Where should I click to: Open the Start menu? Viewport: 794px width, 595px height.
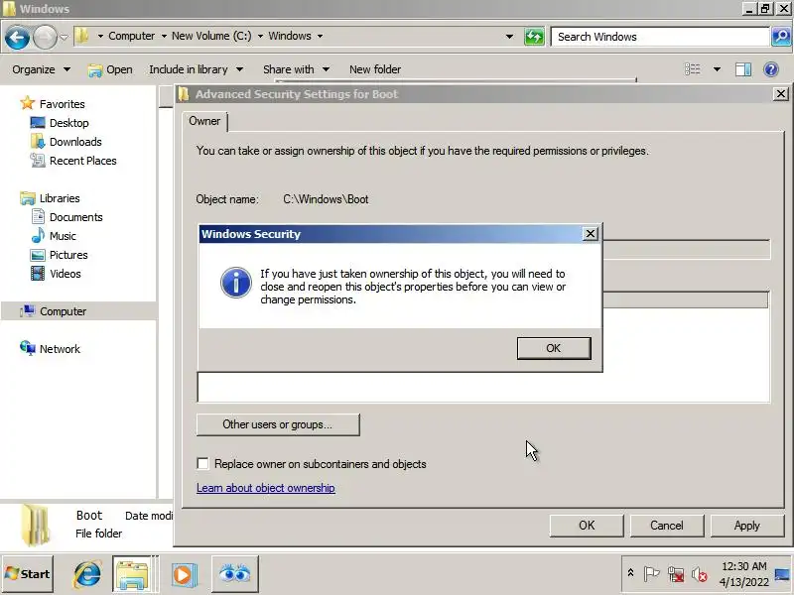(28, 574)
